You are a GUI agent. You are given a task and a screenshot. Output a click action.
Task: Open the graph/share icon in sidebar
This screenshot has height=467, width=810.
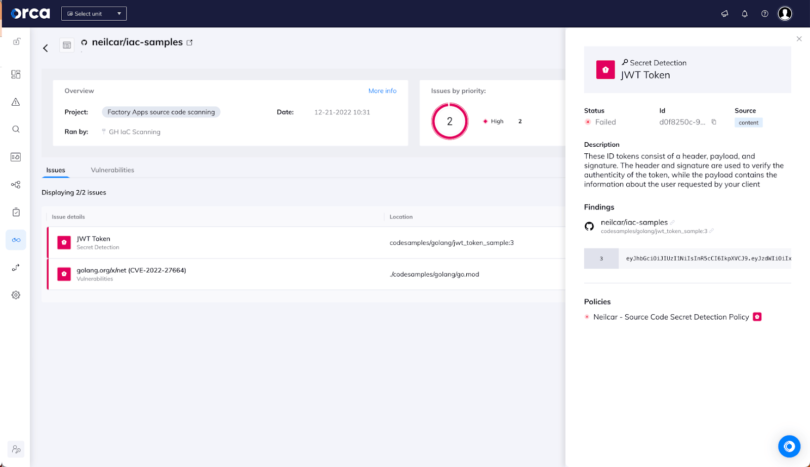coord(16,184)
